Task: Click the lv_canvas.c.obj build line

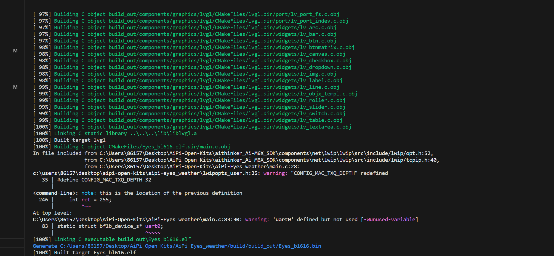Action: (x=189, y=54)
